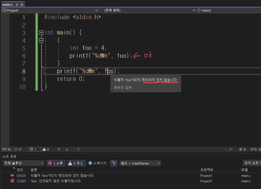261x189 pixels.
Task: Click the IntelliSense health icon beside zoom level
Action: tap(20, 149)
